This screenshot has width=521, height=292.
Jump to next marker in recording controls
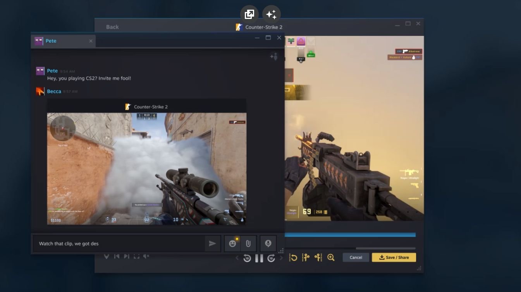click(126, 256)
